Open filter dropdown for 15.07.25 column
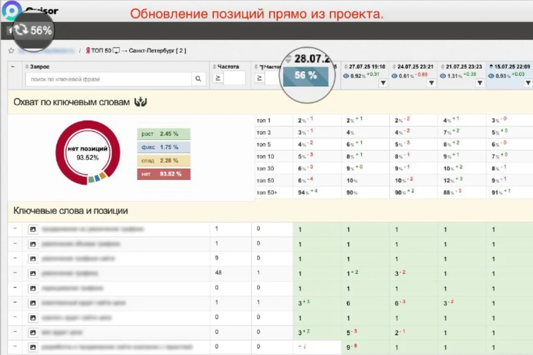 [528, 83]
